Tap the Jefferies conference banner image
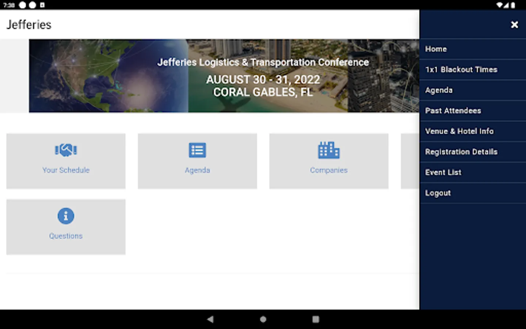The height and width of the screenshot is (329, 526). [x=224, y=76]
